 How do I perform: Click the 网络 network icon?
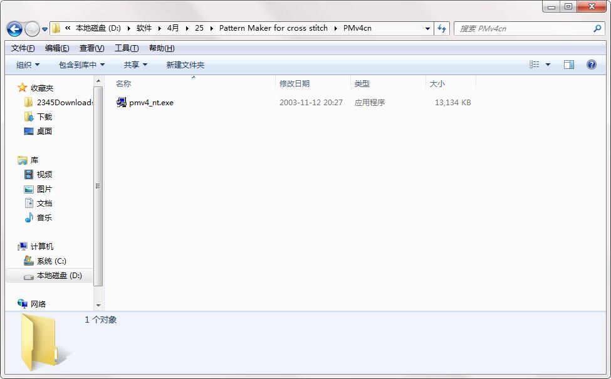[22, 304]
